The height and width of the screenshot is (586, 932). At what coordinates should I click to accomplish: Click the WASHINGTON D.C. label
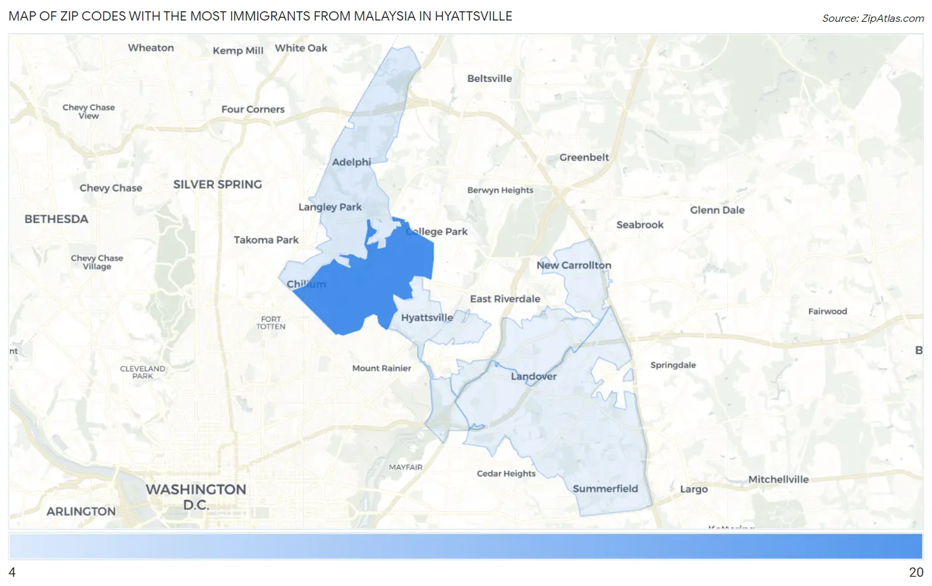pyautogui.click(x=196, y=497)
